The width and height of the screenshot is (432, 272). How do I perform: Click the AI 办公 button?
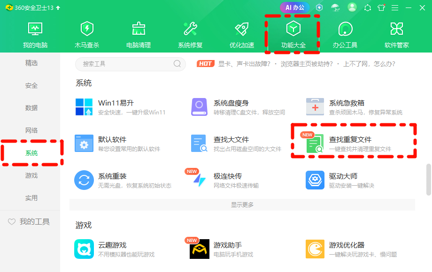[x=294, y=8]
